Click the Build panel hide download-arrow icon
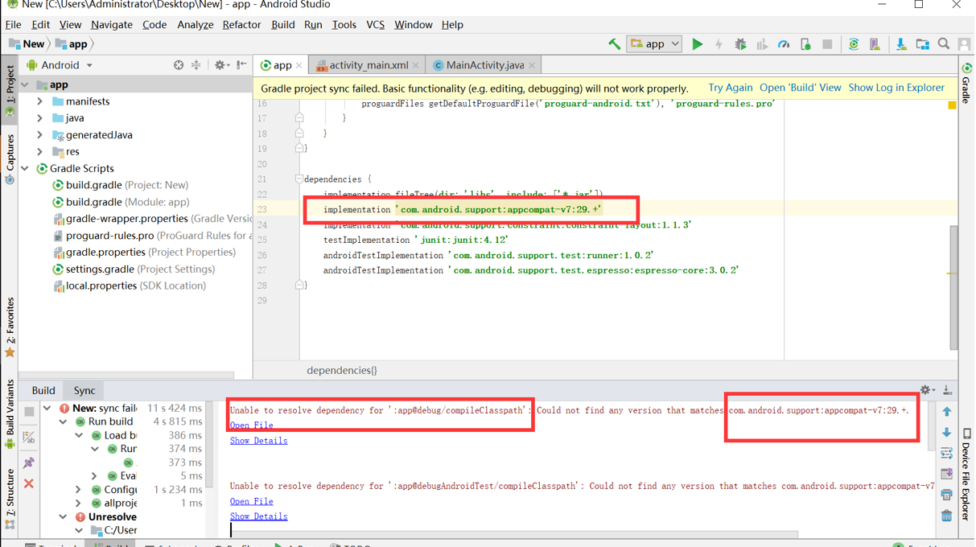 pos(947,390)
